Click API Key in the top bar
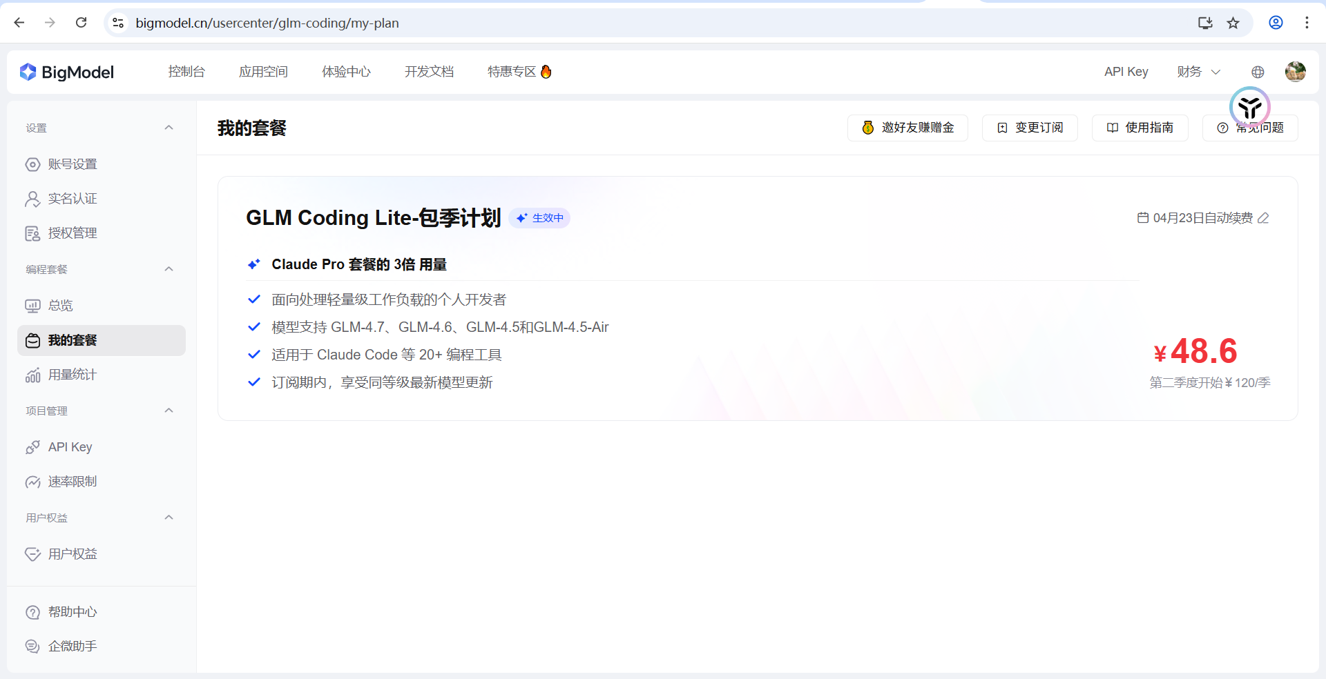This screenshot has width=1326, height=679. [x=1126, y=72]
